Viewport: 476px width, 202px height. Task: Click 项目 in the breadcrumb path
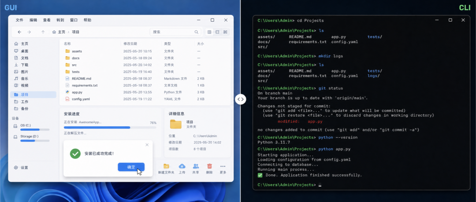coord(76,32)
